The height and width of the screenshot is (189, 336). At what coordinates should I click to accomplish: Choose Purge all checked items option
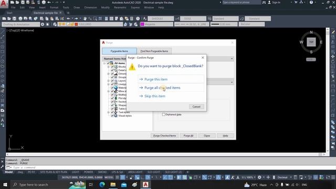point(171,88)
